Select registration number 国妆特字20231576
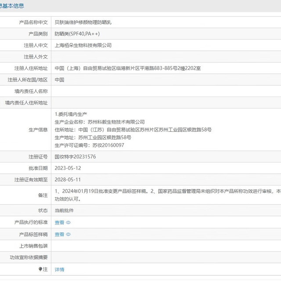Image resolution: width=281 pixels, height=281 pixels. [75, 157]
